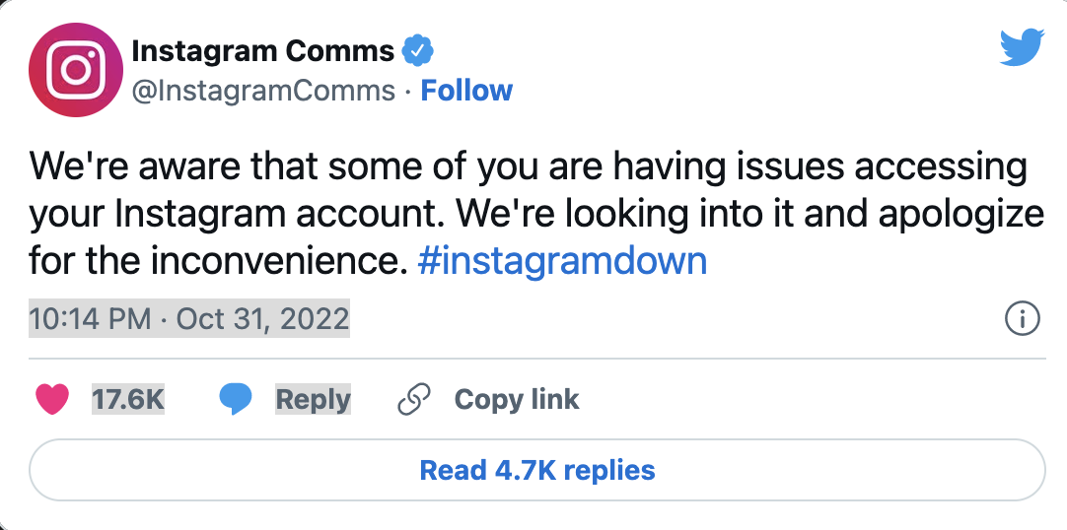This screenshot has height=530, width=1067.
Task: Click the Reply text label
Action: point(313,399)
